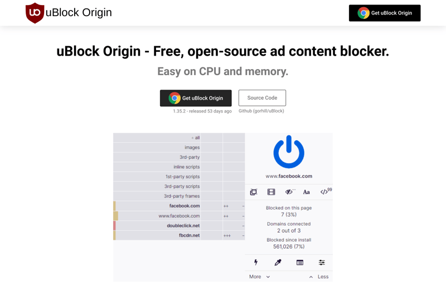Open the Source Code button
This screenshot has width=446, height=285.
click(262, 98)
